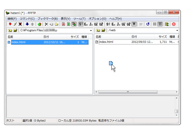This screenshot has height=134, width=185.
Task: Enable no kanji conversion (無) toggle
Action: 134,24
